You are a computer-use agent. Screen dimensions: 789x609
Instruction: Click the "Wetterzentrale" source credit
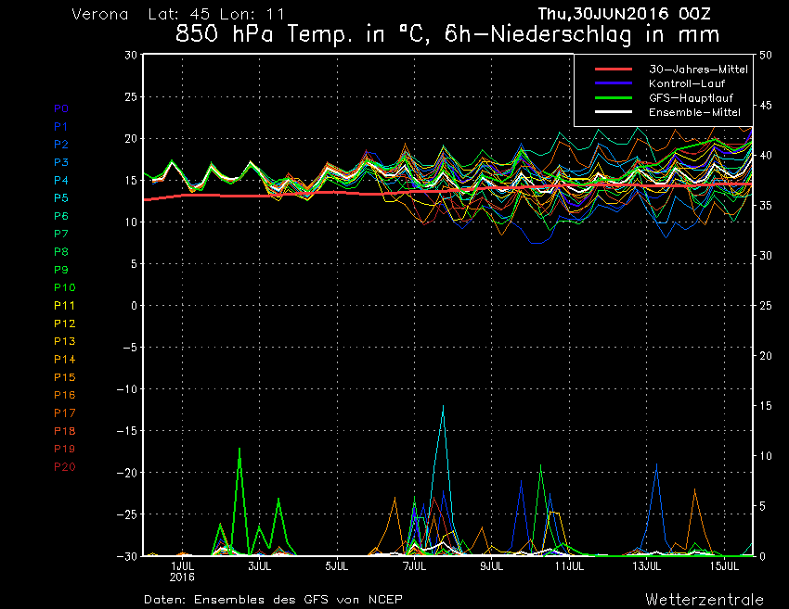click(705, 600)
